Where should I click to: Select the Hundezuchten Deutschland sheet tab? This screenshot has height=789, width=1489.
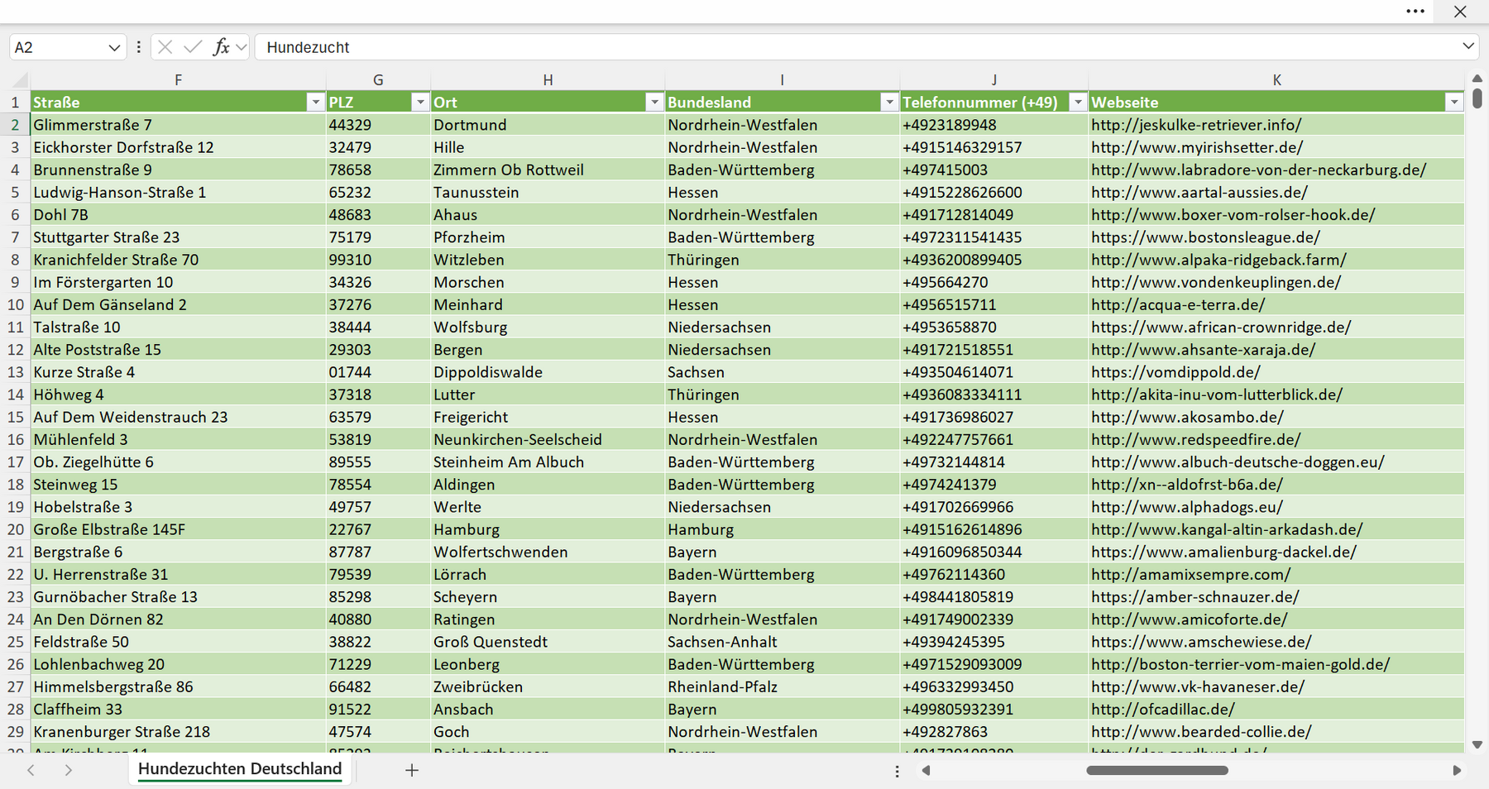pos(240,769)
